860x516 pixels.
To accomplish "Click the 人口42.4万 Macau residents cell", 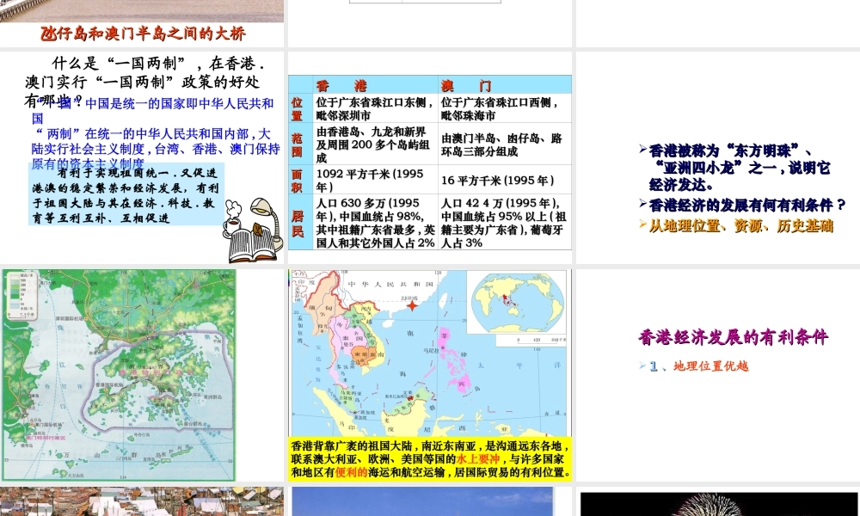I will [503, 224].
